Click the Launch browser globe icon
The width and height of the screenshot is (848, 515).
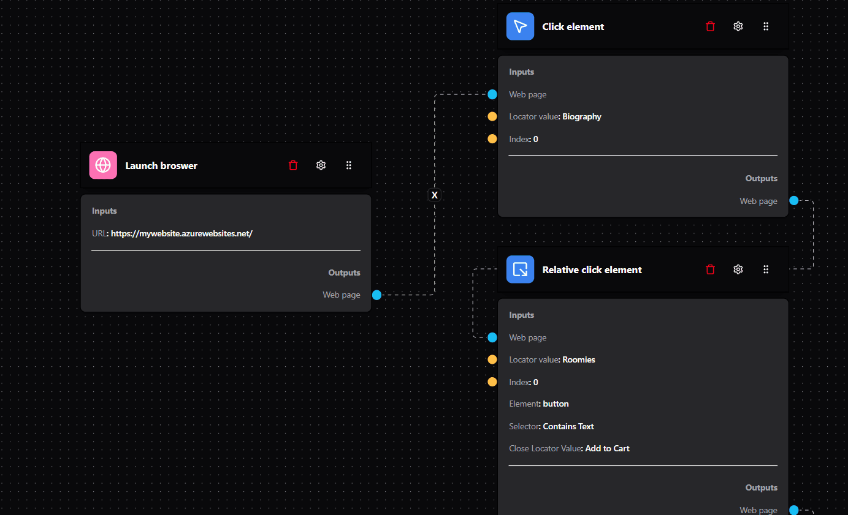pyautogui.click(x=103, y=165)
